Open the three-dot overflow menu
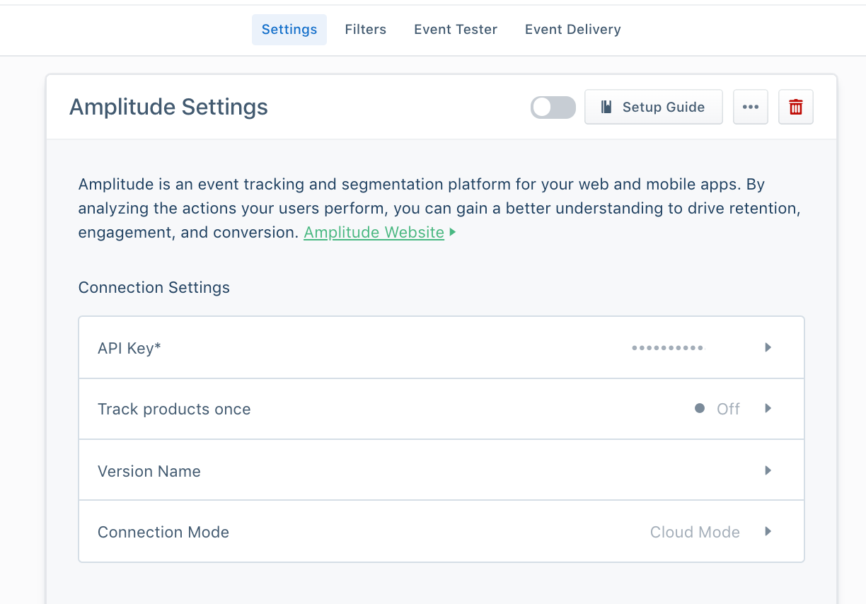Viewport: 866px width, 604px height. (750, 107)
